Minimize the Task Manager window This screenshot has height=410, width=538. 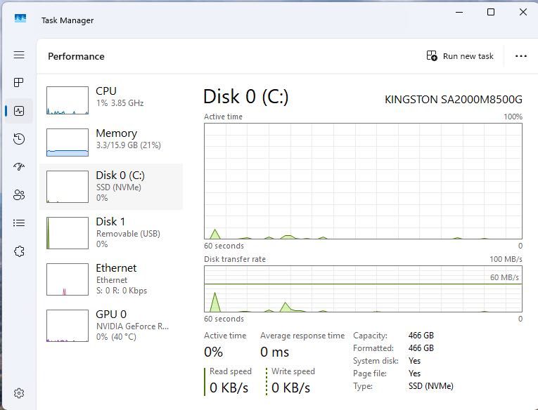(459, 13)
